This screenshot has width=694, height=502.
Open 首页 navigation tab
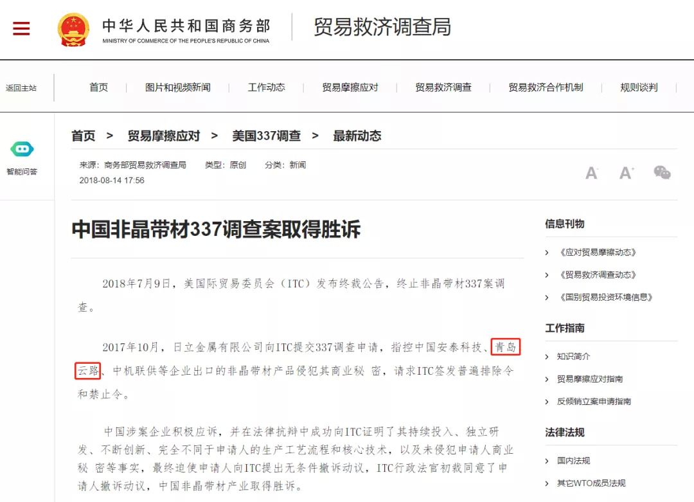99,87
